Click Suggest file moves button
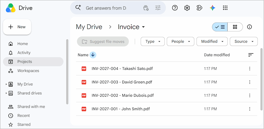 [x=103, y=41]
